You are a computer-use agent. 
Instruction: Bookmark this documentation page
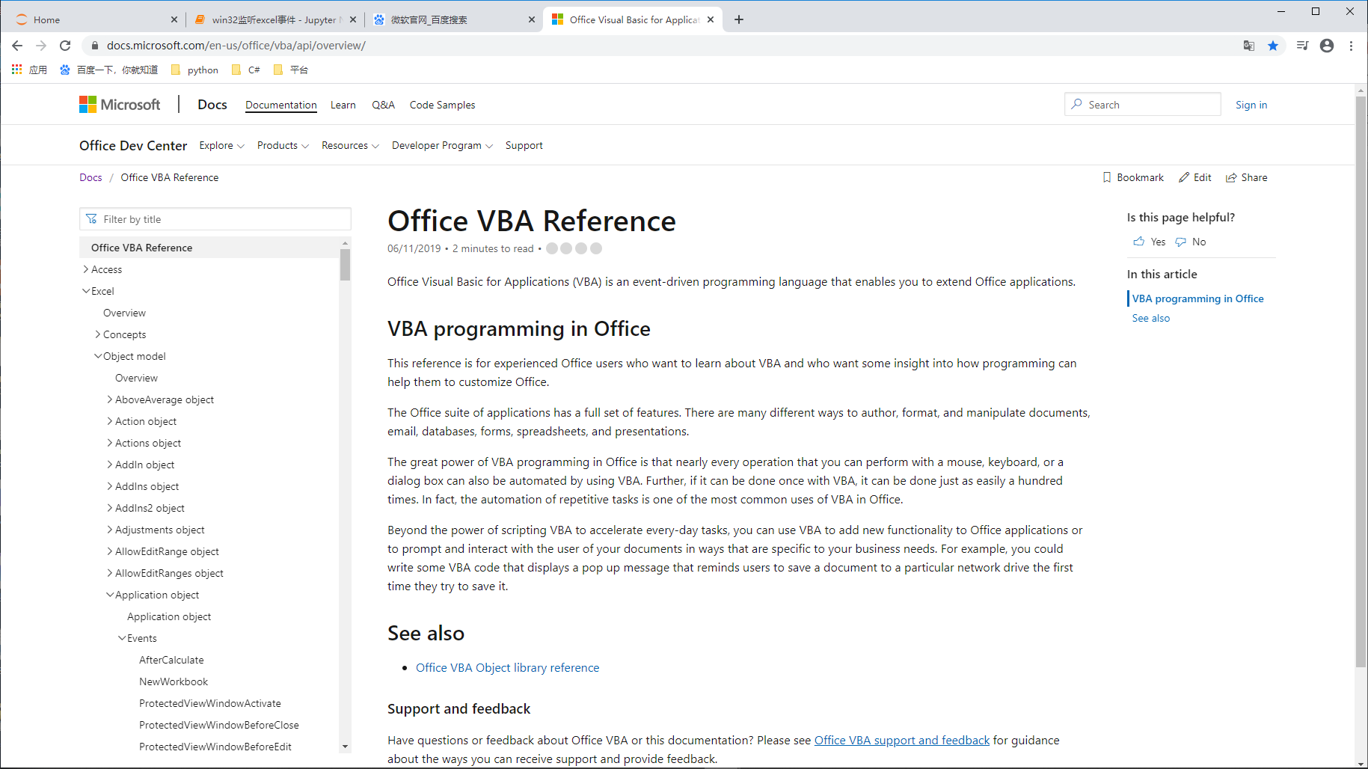point(1133,177)
